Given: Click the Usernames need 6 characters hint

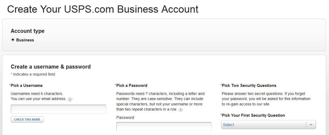Looking at the screenshot, I should [x=37, y=94].
